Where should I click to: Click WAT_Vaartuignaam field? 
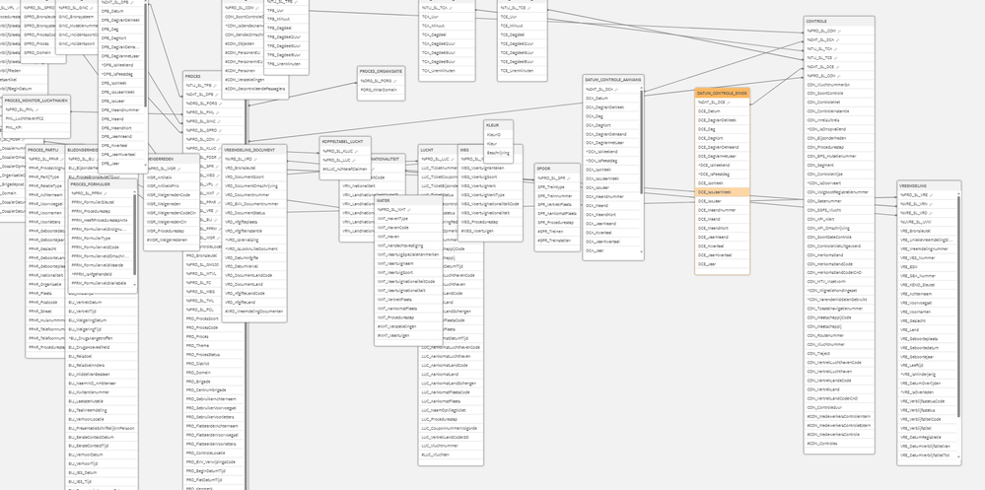408,263
